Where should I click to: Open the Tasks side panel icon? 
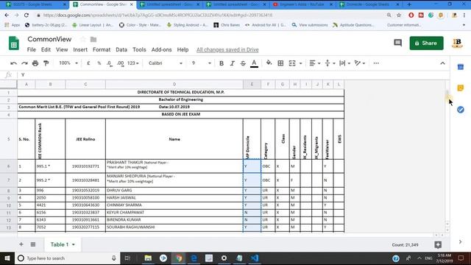point(460,110)
